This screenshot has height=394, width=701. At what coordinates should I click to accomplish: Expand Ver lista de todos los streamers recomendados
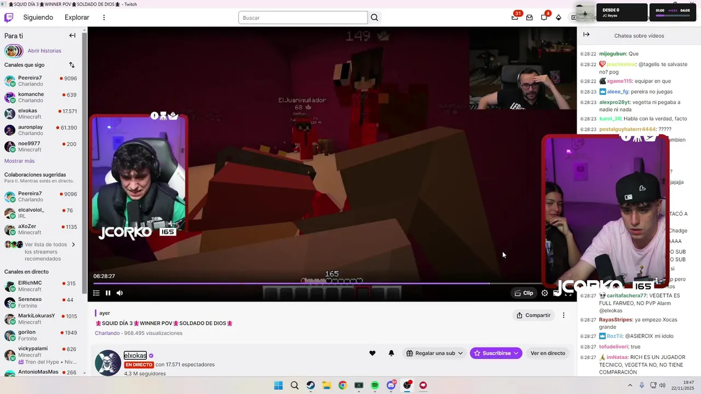pyautogui.click(x=41, y=252)
